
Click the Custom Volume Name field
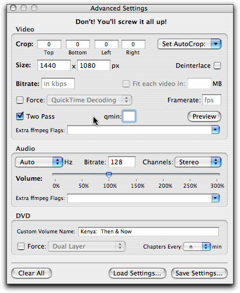point(148,232)
